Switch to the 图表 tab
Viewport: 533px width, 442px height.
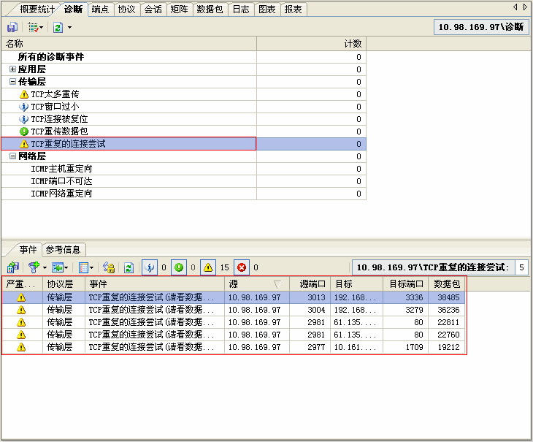267,9
